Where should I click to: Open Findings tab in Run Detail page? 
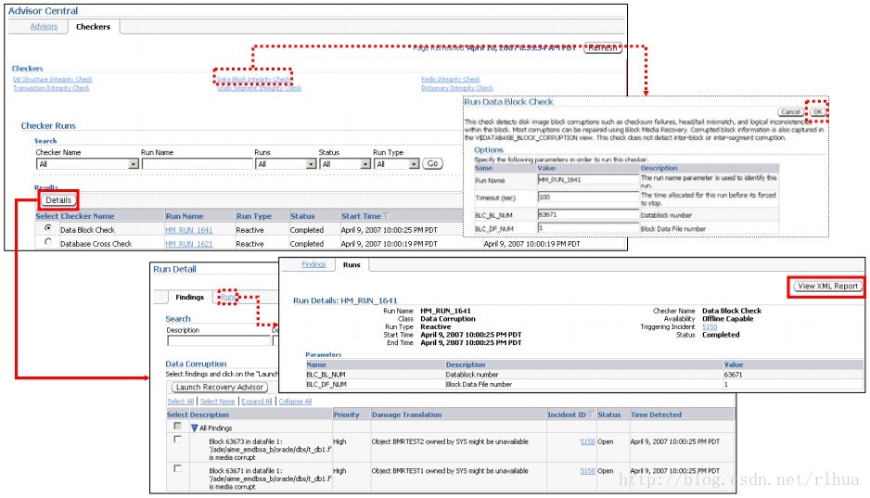190,298
